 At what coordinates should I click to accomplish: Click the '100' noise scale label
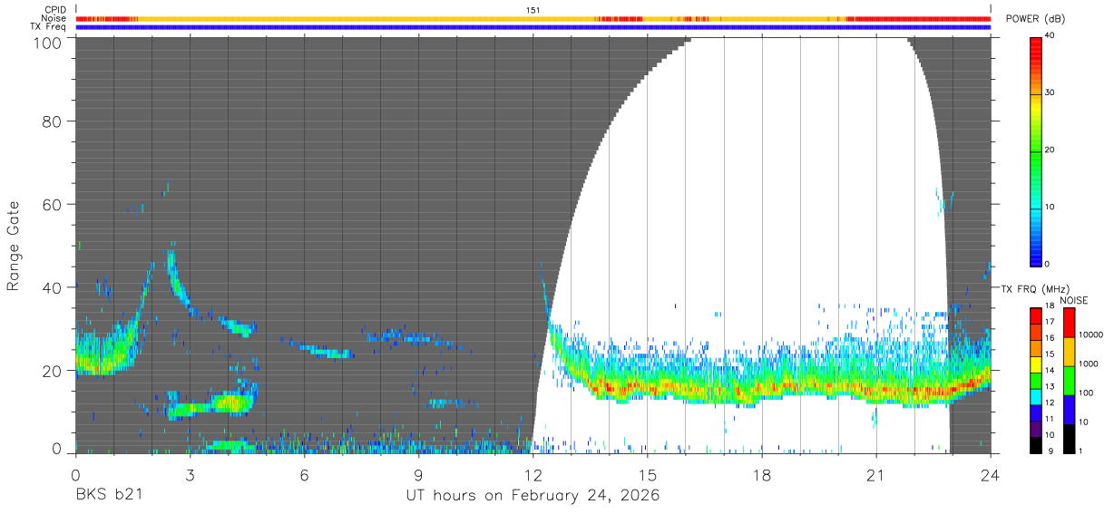coord(1085,394)
